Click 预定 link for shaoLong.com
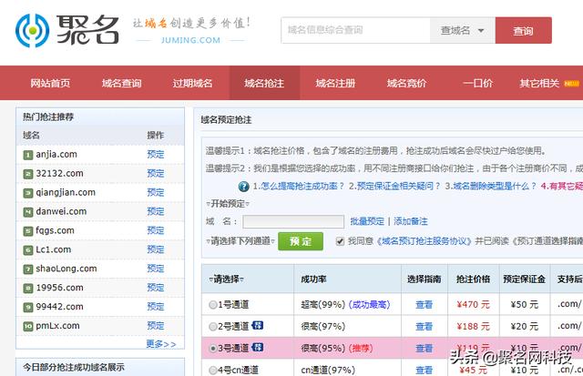The image size is (583, 376). [x=156, y=269]
